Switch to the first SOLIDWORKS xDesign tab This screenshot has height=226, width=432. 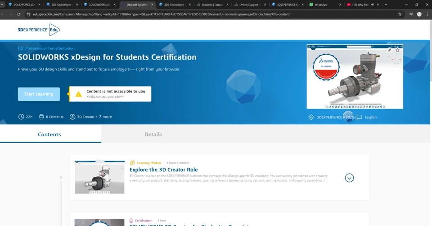click(x=24, y=4)
